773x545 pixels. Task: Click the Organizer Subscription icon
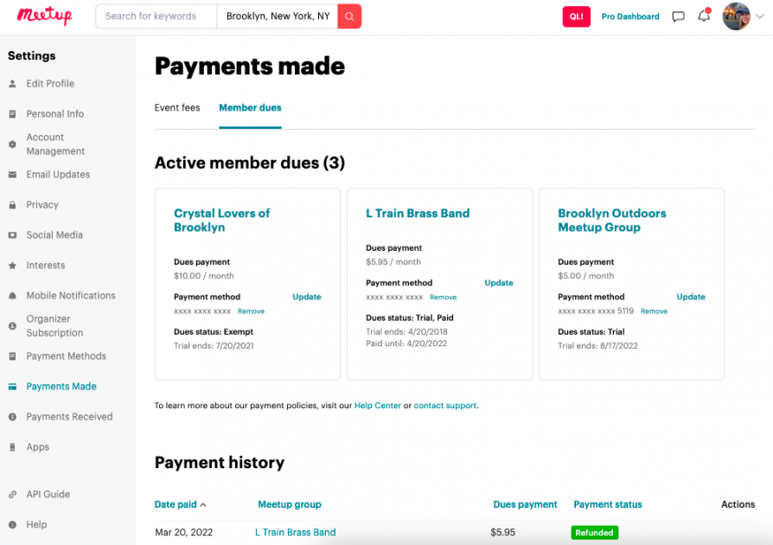coord(12,326)
